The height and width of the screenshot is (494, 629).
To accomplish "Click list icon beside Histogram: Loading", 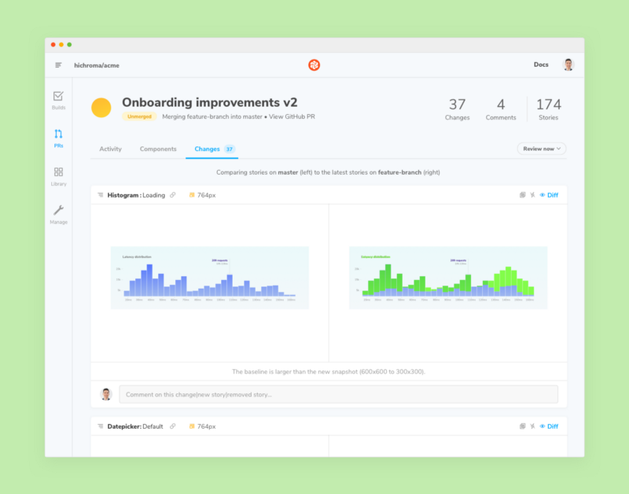I will (101, 195).
